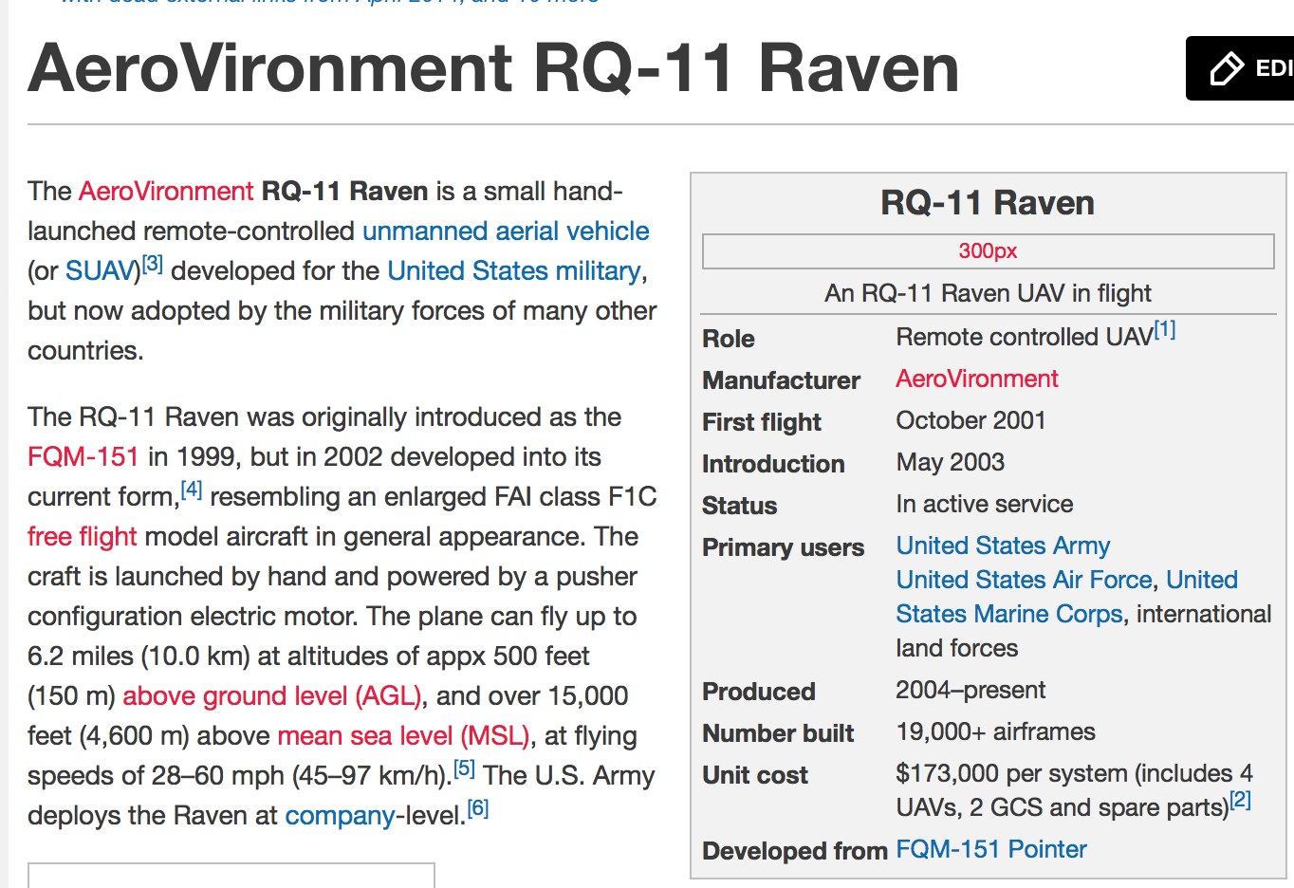Open the red AeroVironment link in intro sentence

click(166, 192)
